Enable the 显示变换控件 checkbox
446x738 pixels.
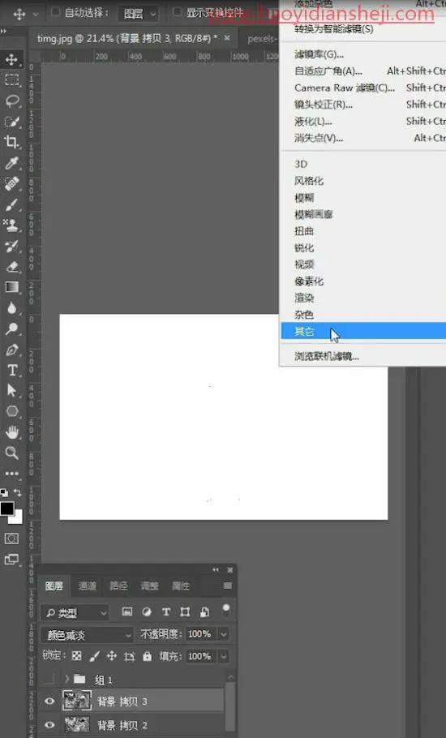point(177,11)
